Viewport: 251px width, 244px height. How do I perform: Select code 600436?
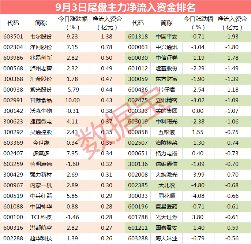138,90
